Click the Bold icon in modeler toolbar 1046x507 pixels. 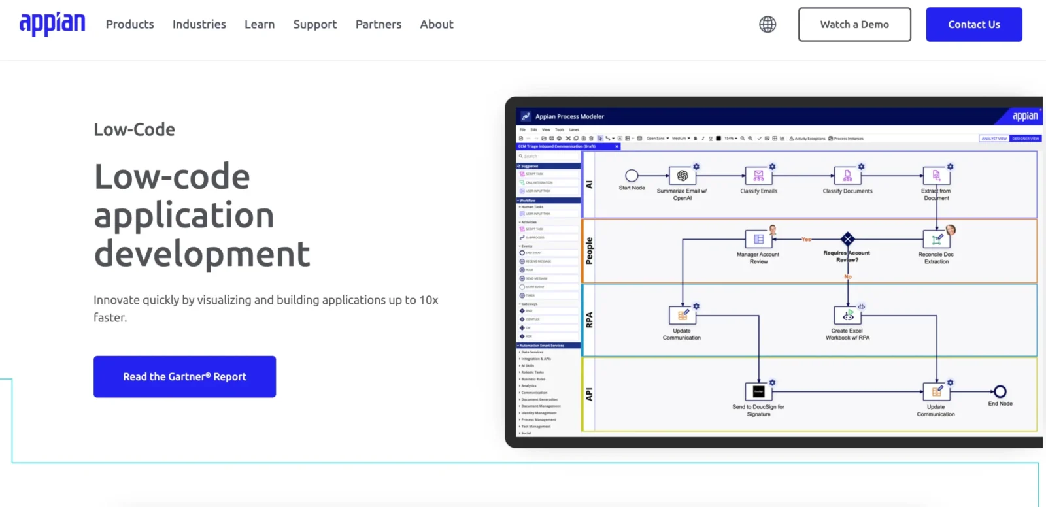coord(696,139)
